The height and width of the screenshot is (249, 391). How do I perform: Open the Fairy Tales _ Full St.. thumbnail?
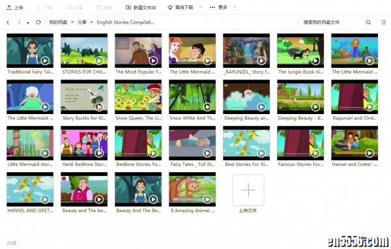click(192, 143)
